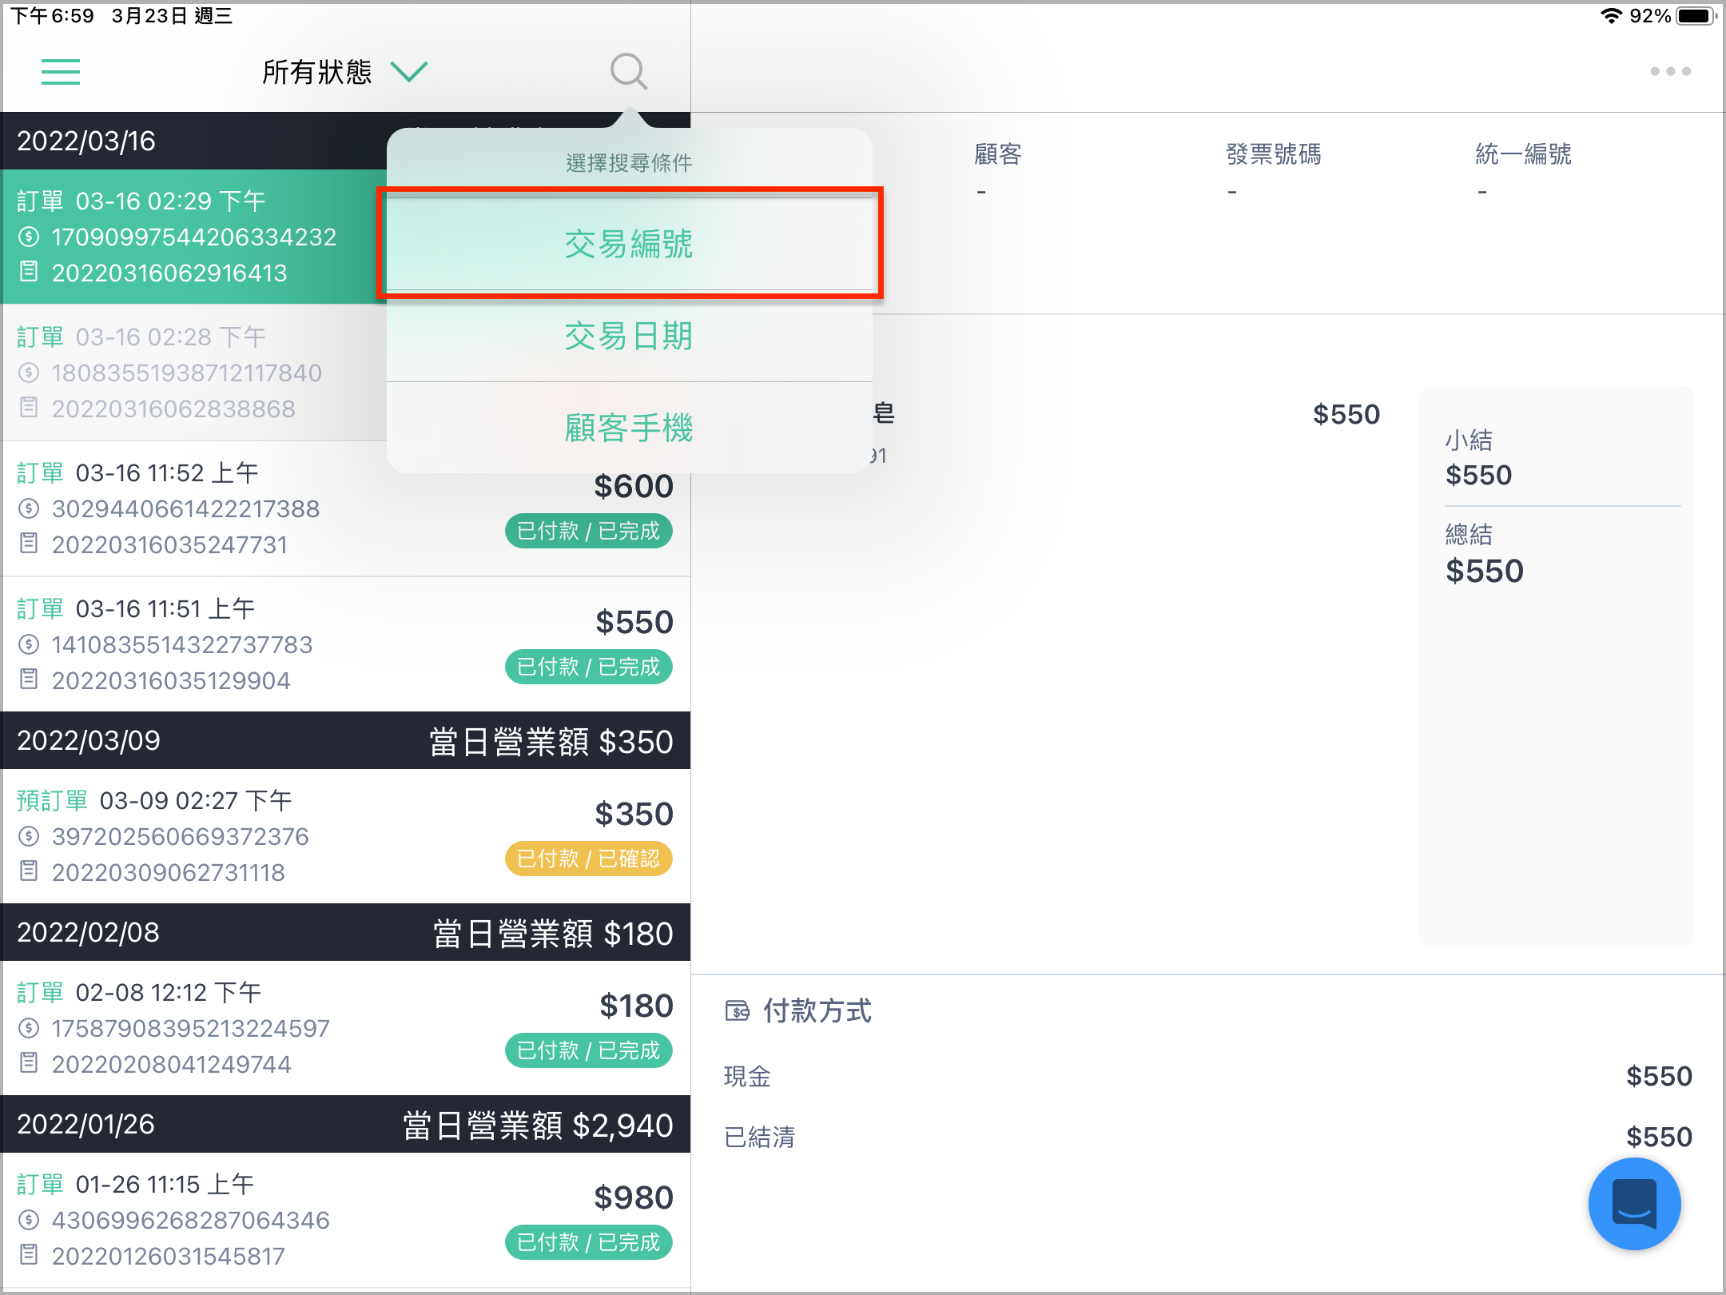Click the 2022/03/09 date header
This screenshot has width=1726, height=1295.
345,740
